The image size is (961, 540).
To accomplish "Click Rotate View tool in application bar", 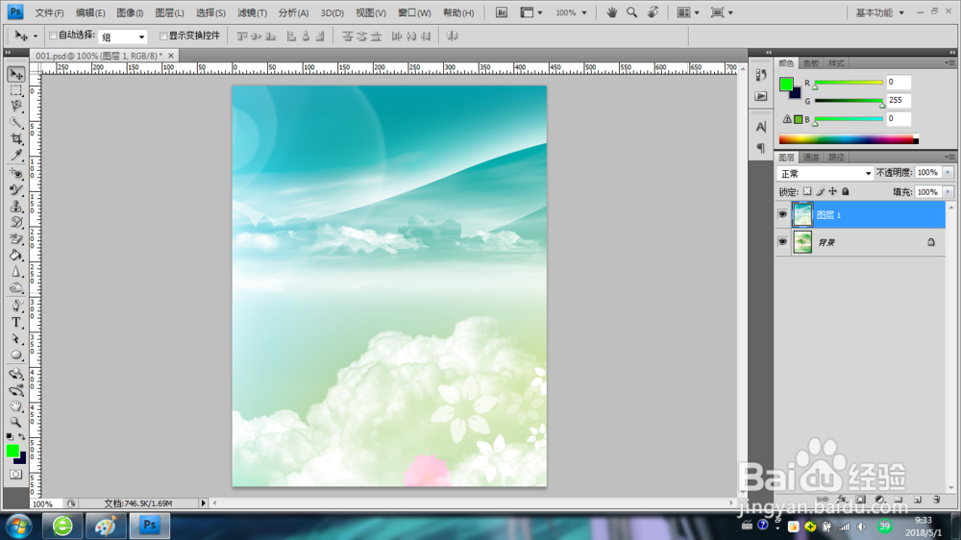I will 653,12.
